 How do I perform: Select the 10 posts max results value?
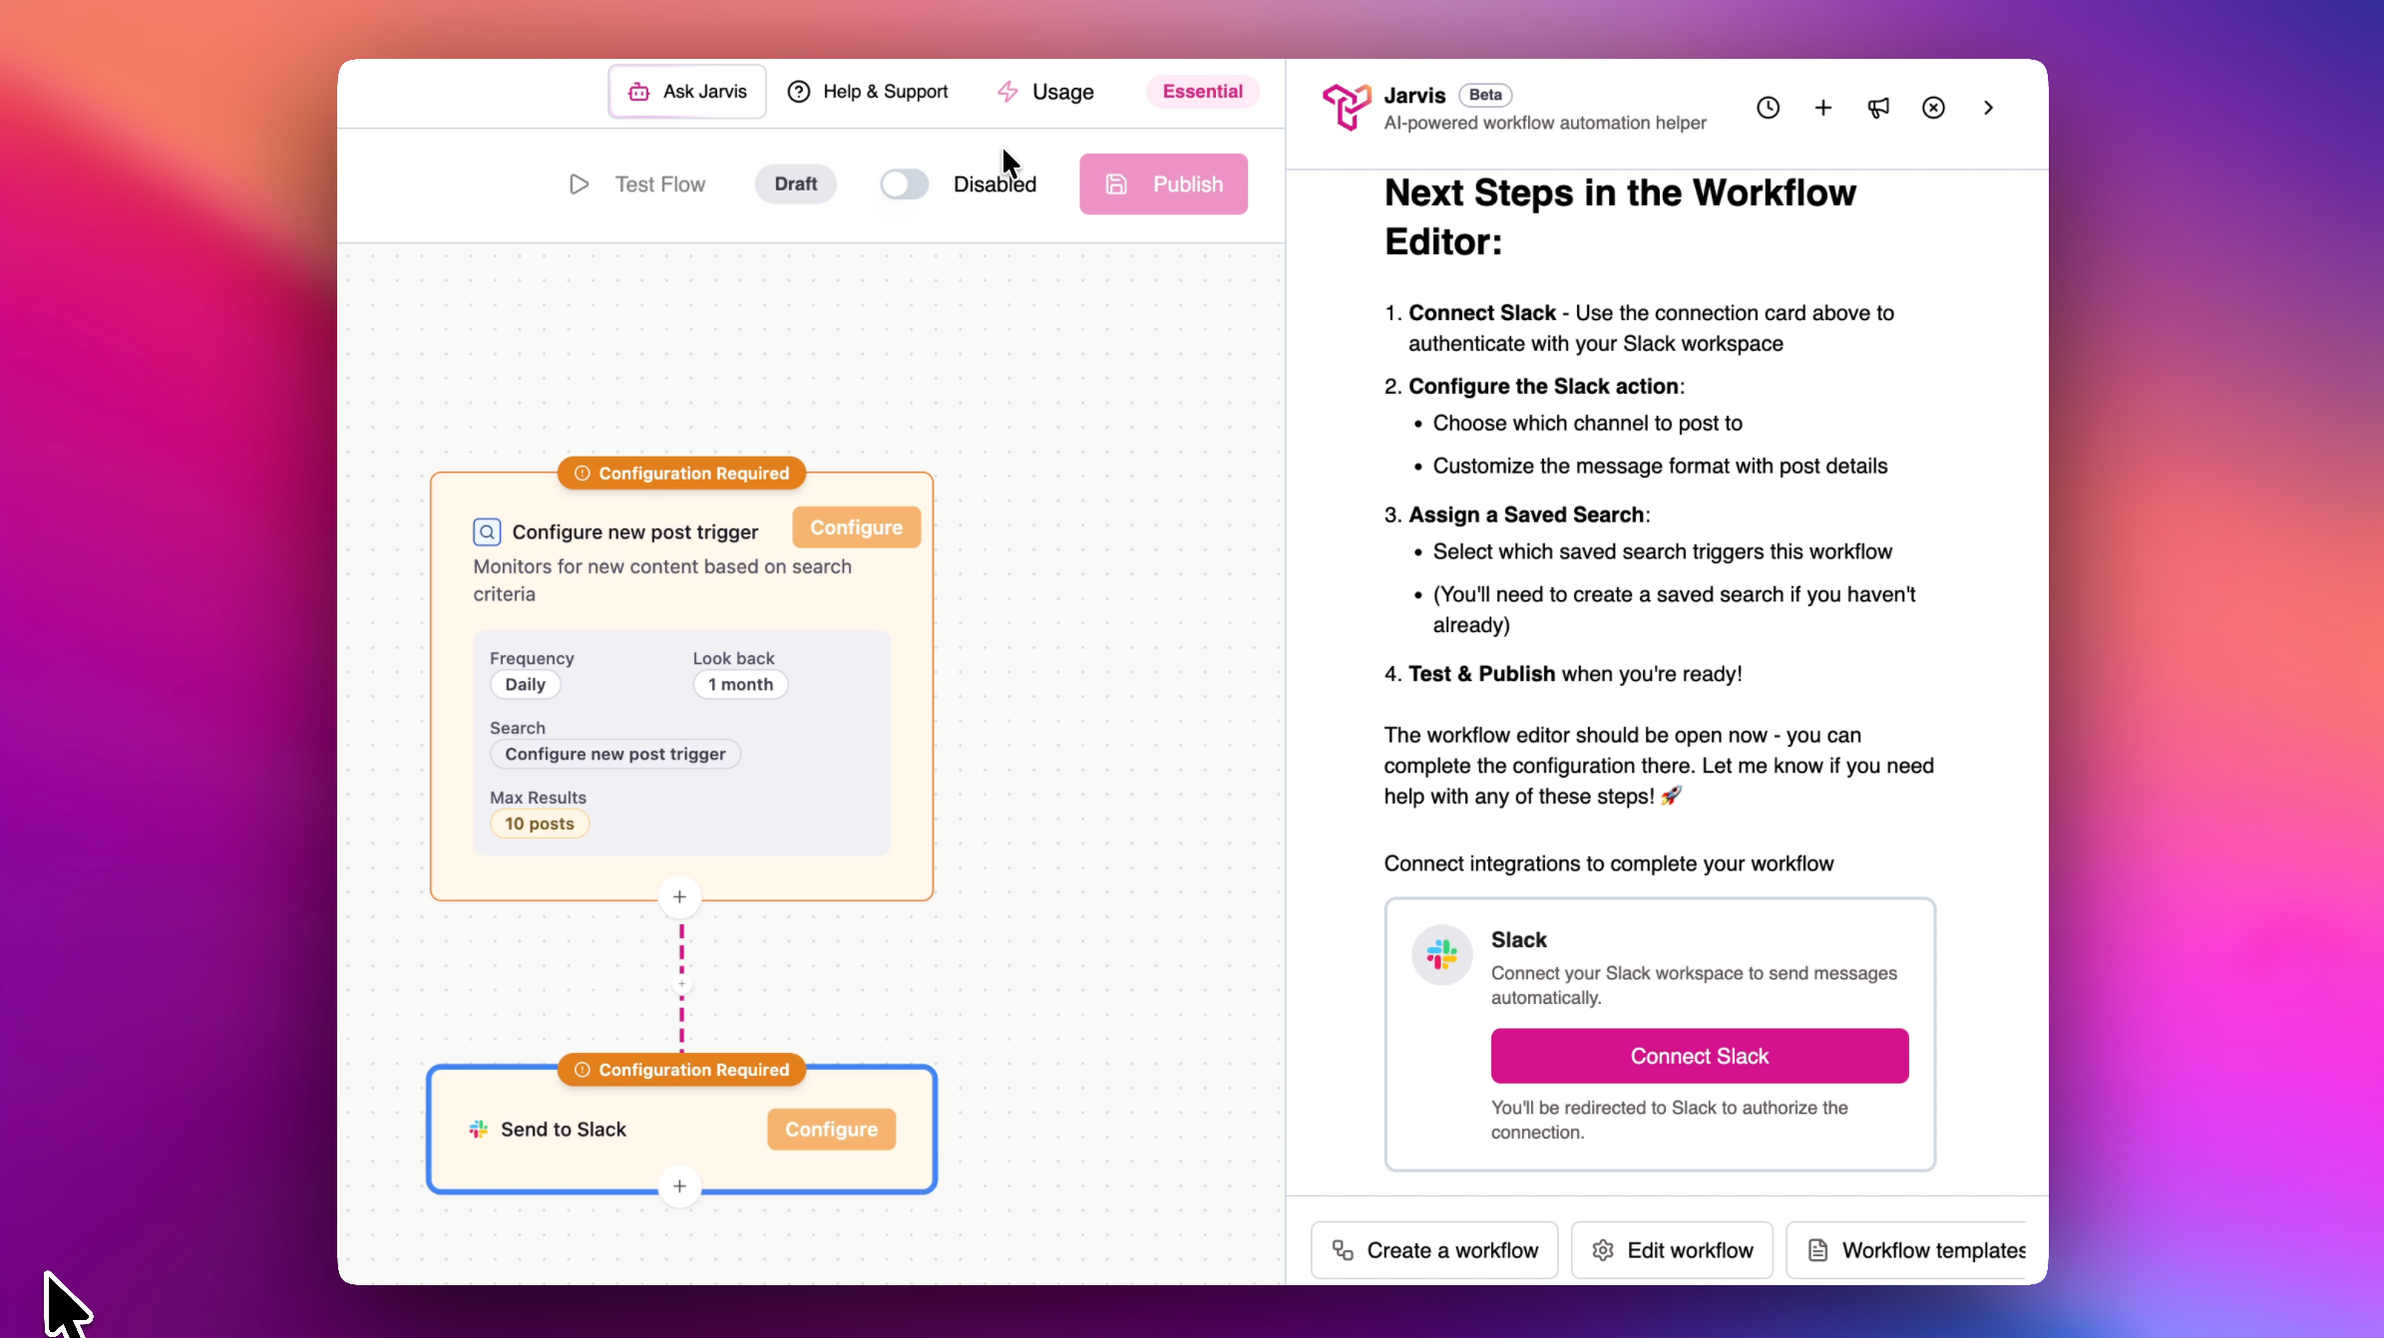(539, 825)
